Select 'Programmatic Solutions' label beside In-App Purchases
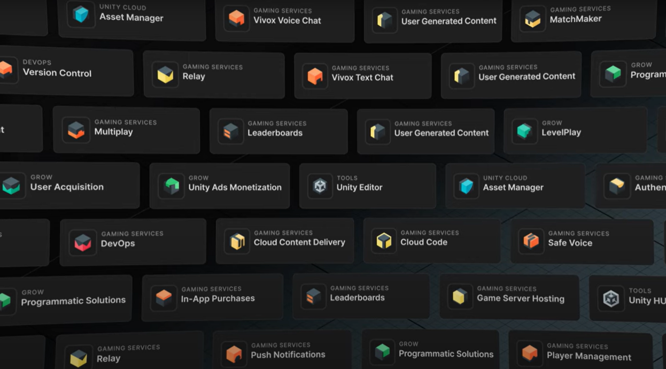The image size is (666, 369). (x=73, y=301)
